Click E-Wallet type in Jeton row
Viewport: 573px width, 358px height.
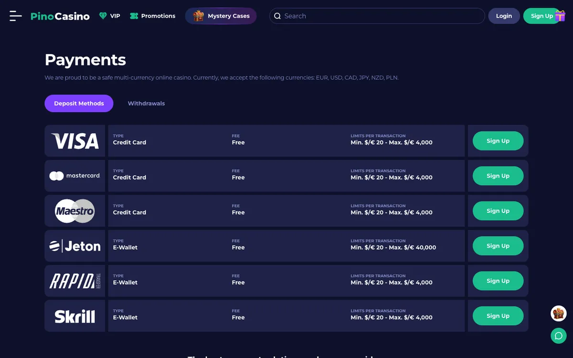[125, 247]
